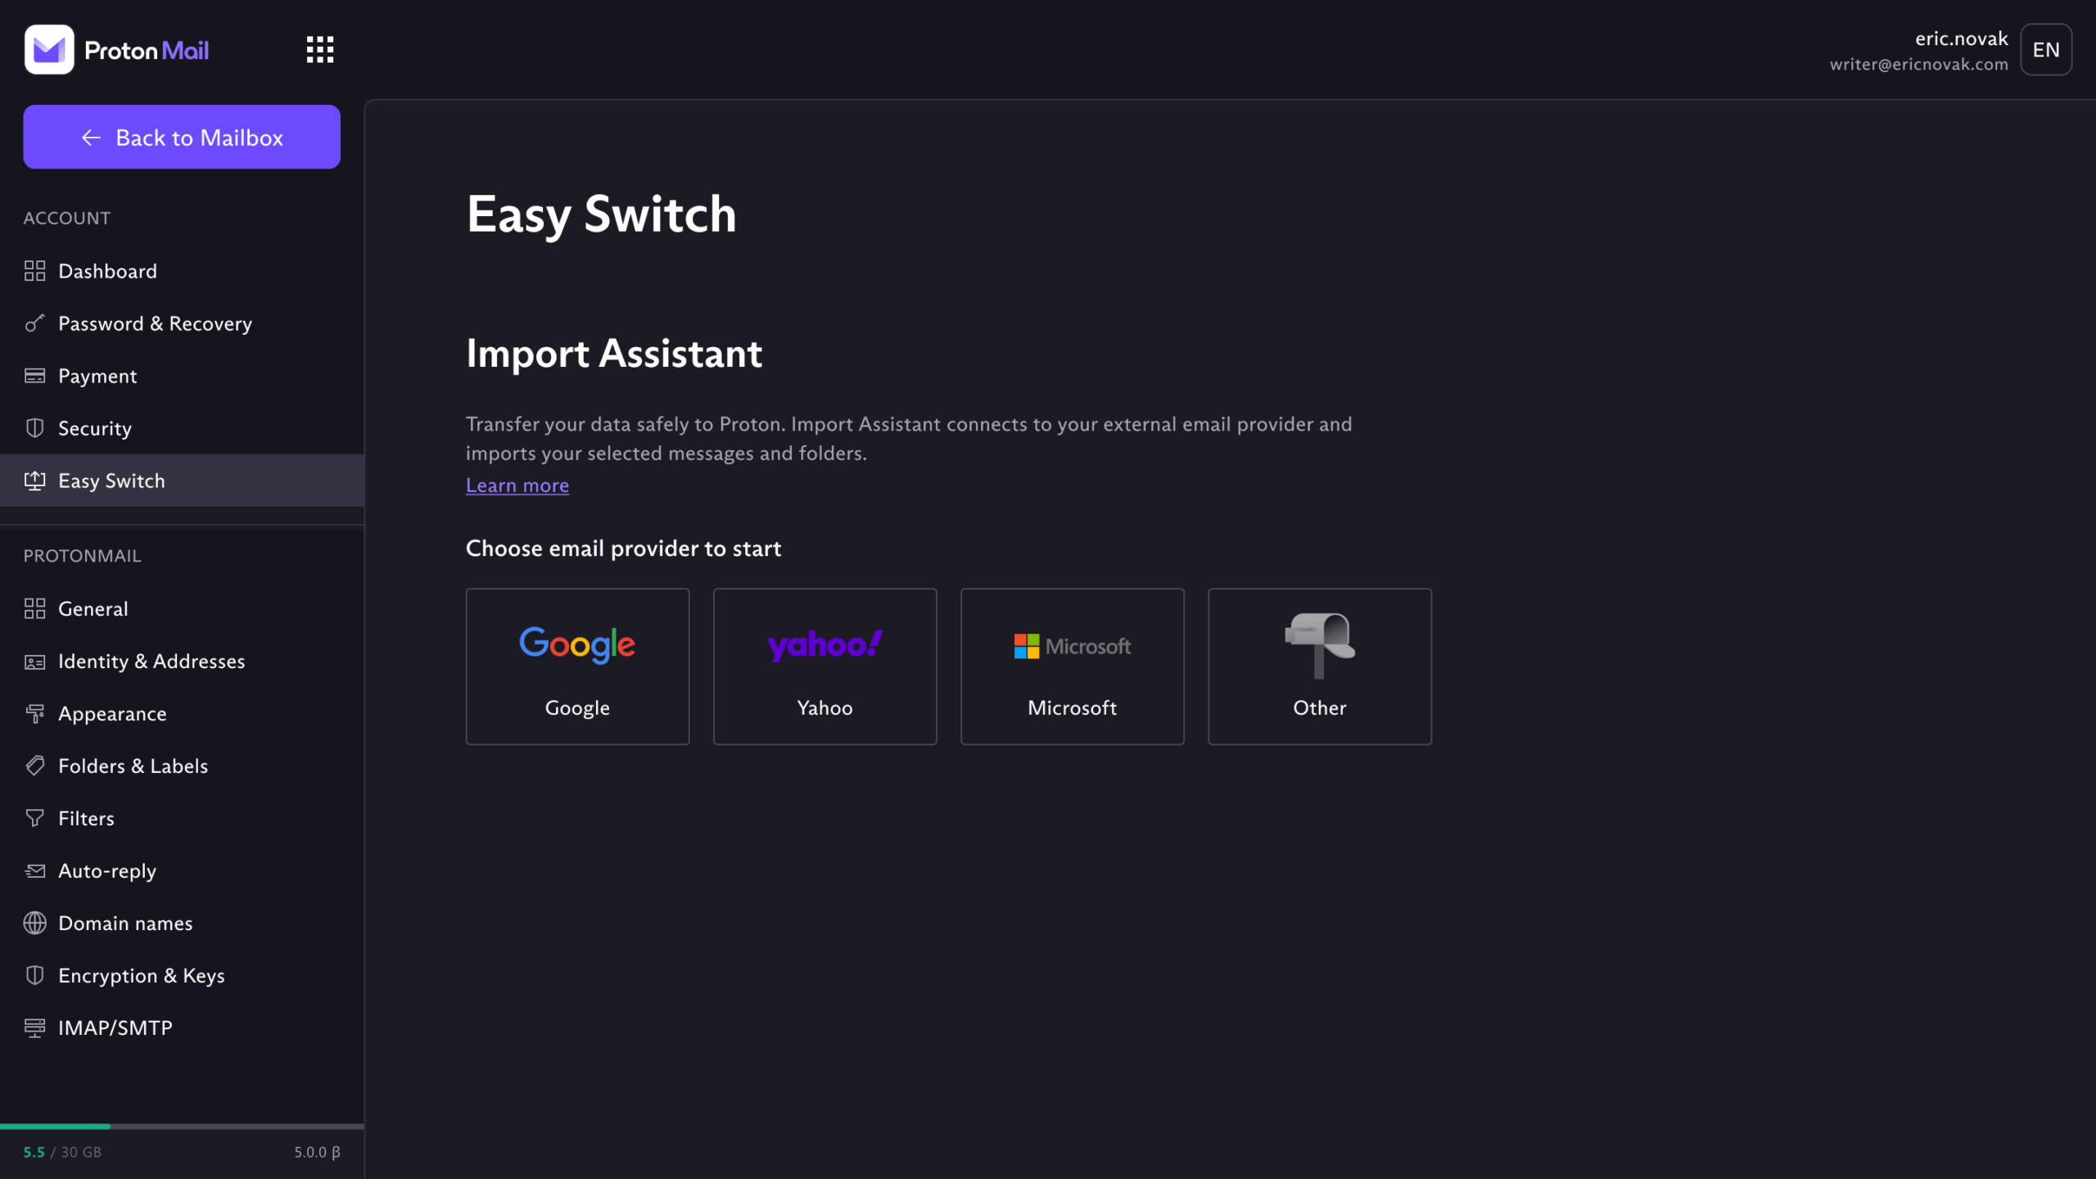2096x1179 pixels.
Task: Open Folders & Labels settings
Action: point(182,766)
